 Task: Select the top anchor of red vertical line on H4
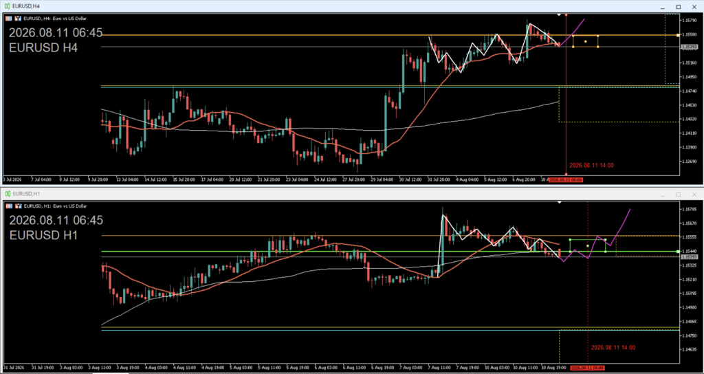point(566,15)
